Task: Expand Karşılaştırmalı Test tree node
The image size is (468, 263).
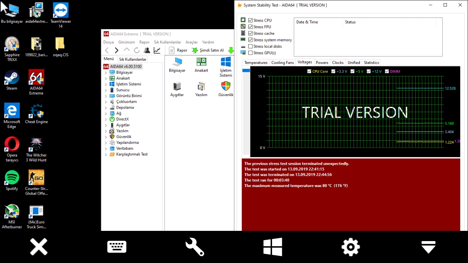Action: tap(106, 155)
